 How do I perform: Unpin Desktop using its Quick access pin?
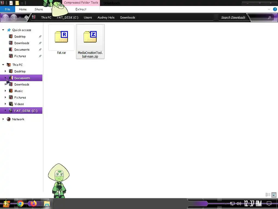click(40, 36)
